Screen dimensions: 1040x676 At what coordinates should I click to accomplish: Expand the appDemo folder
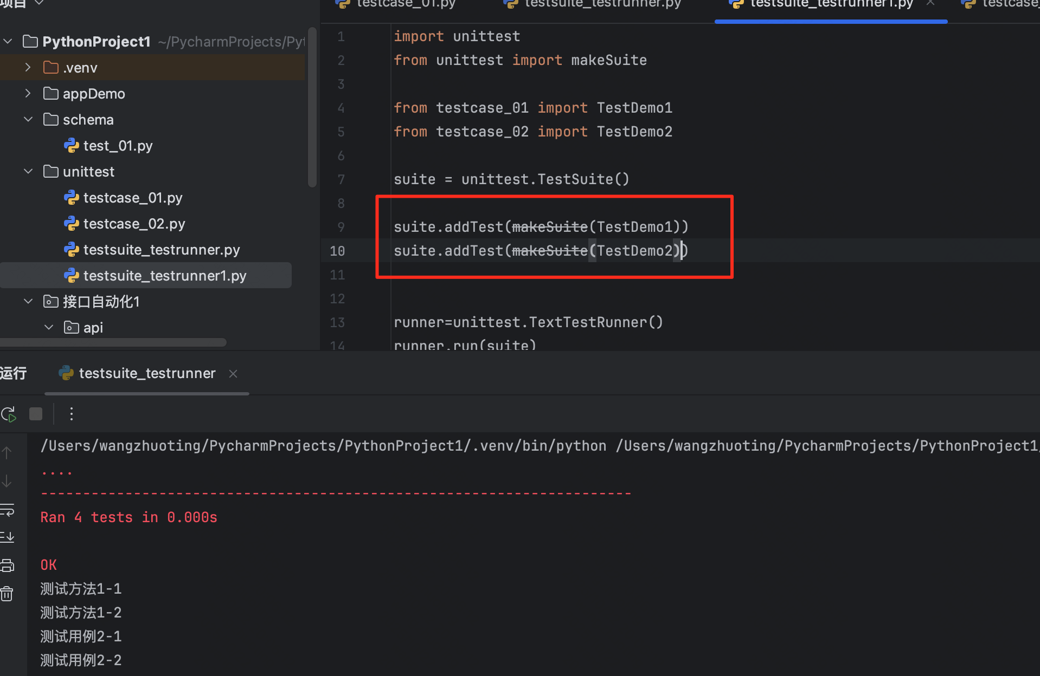[x=28, y=94]
